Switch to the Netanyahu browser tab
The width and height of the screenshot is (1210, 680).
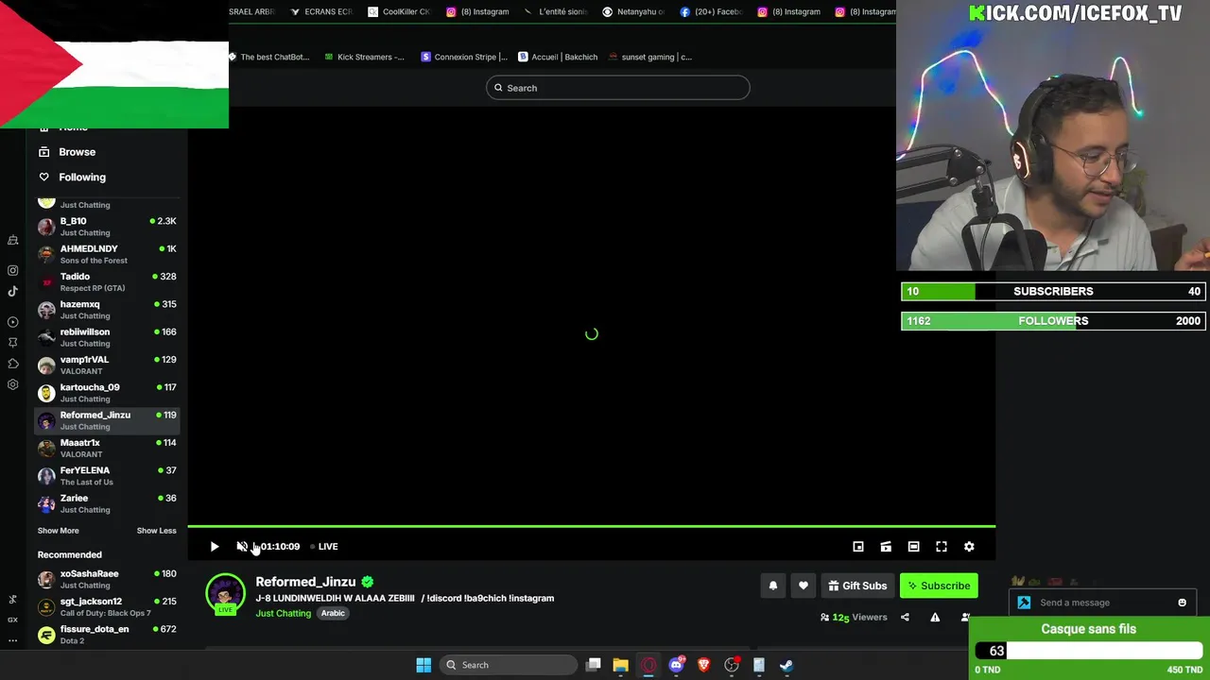coord(633,12)
